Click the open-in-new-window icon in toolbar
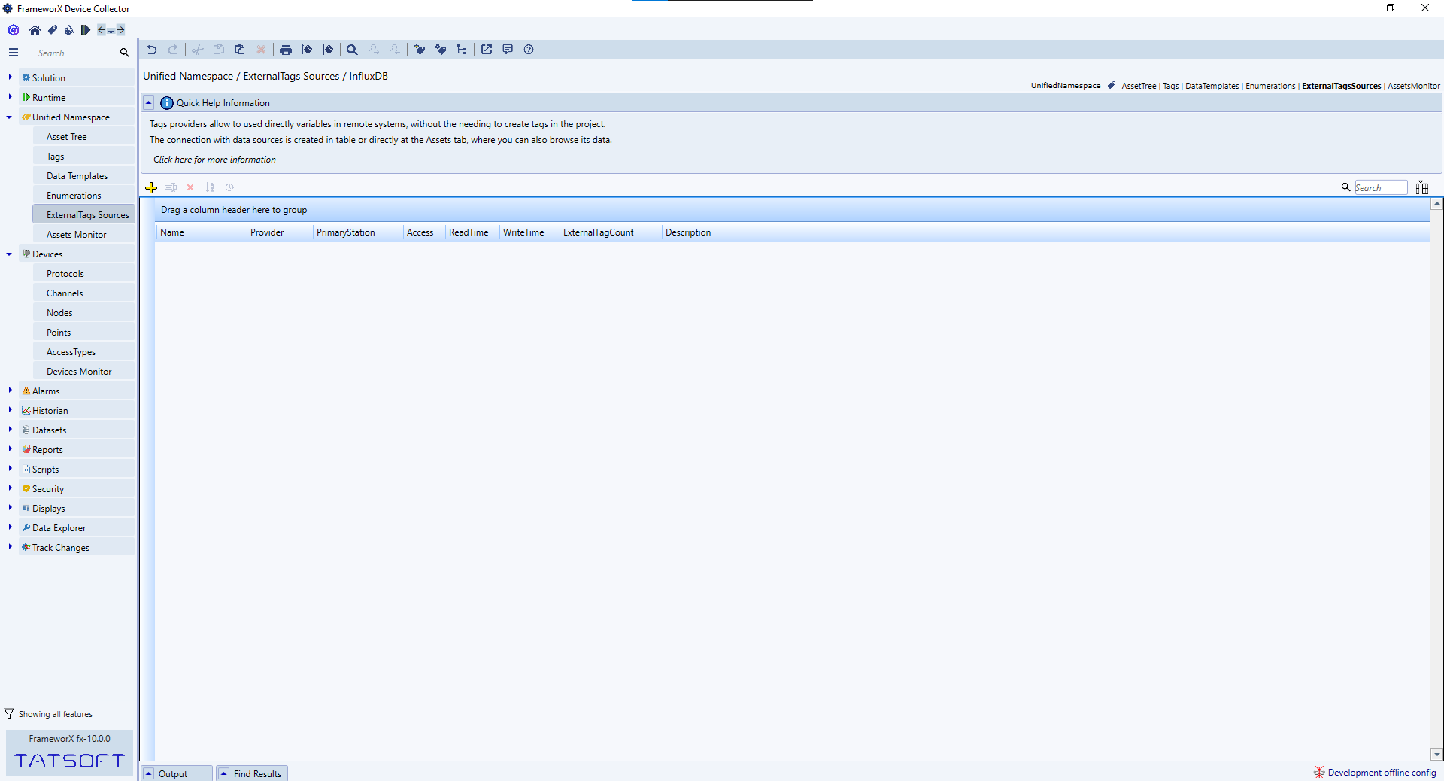This screenshot has width=1444, height=781. 487,50
